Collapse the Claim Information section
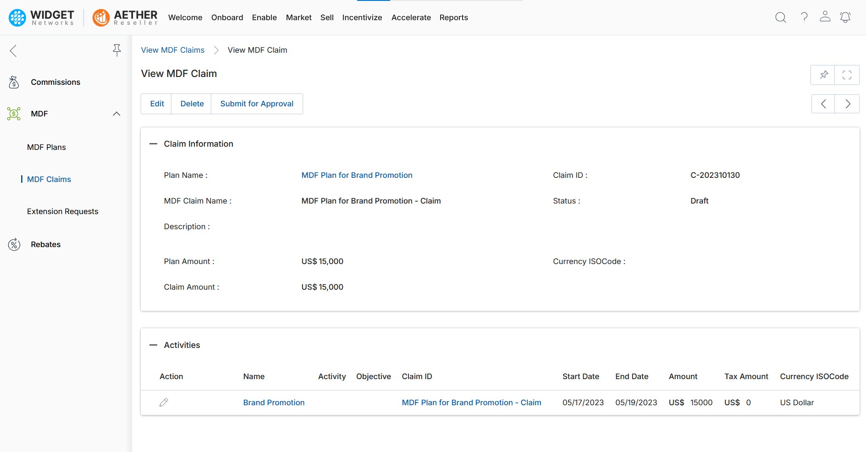 click(x=154, y=144)
